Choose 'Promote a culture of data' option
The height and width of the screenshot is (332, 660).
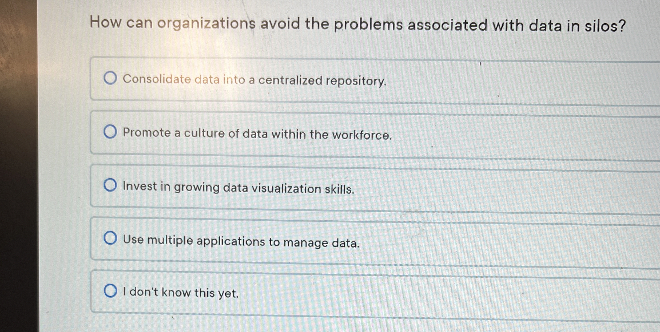pos(110,132)
